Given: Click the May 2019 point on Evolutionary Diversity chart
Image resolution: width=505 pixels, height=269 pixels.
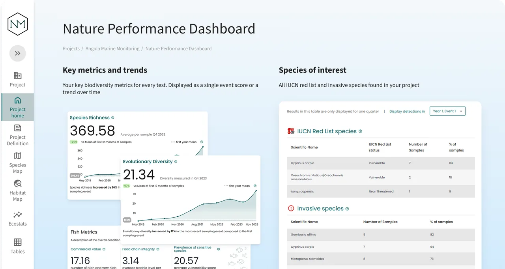Looking at the screenshot, I should tap(138, 221).
